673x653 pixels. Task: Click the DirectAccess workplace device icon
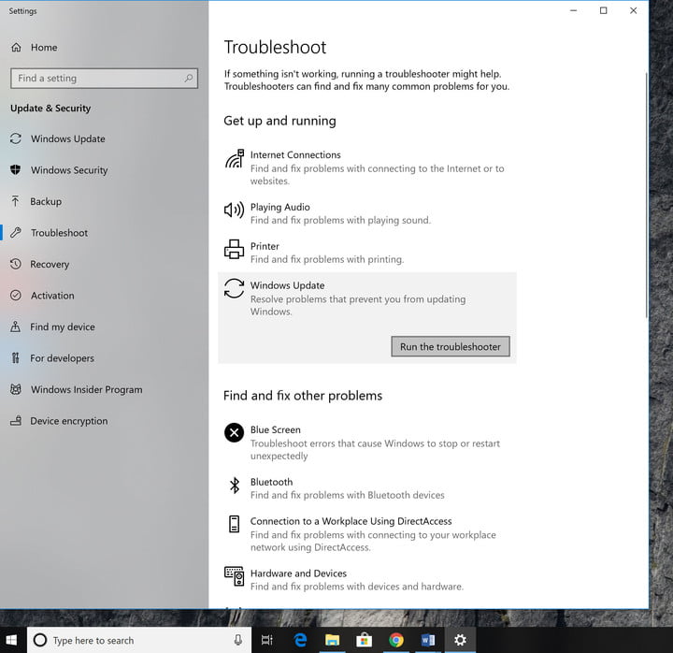pyautogui.click(x=235, y=524)
